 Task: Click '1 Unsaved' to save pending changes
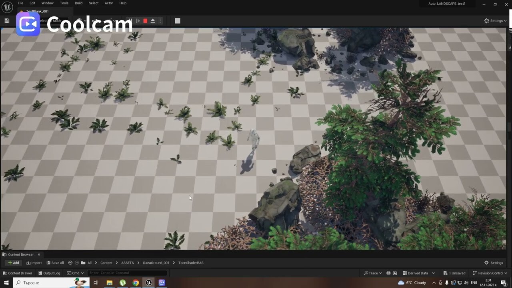(x=454, y=273)
